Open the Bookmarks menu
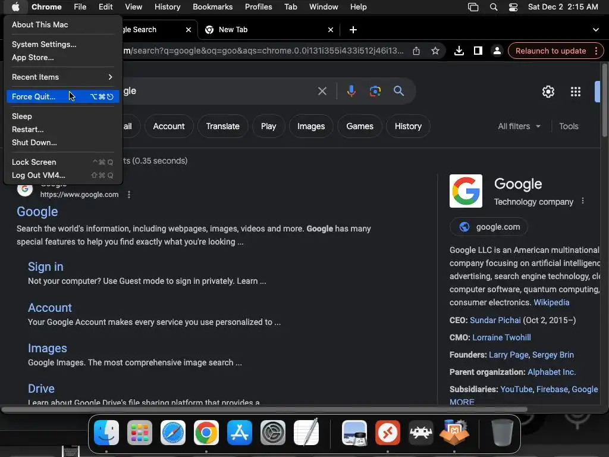 pyautogui.click(x=212, y=7)
